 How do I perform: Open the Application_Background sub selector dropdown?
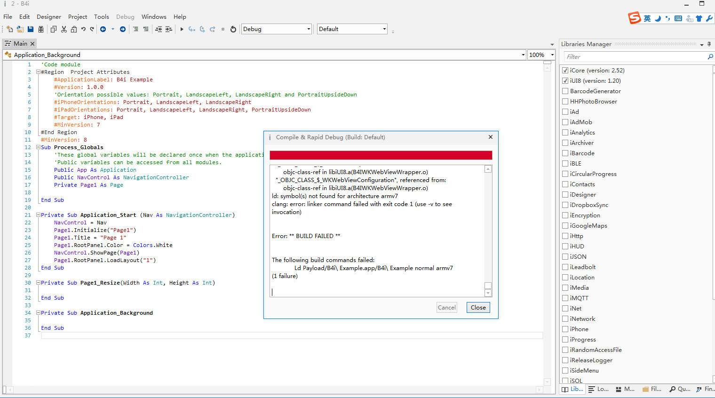[x=264, y=55]
